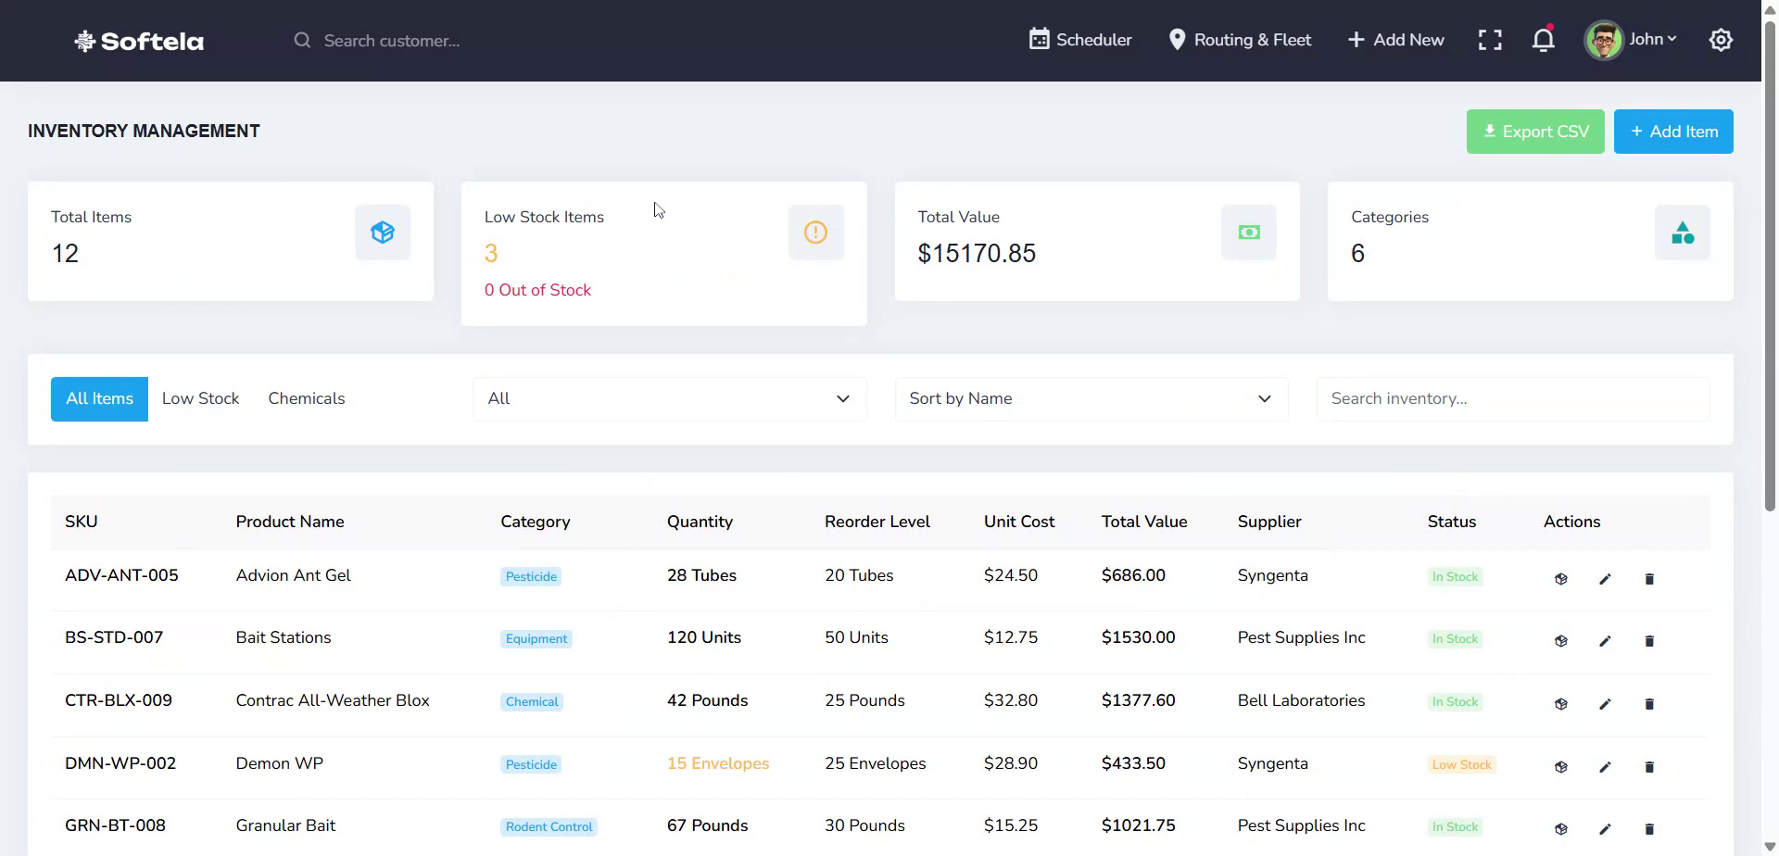Viewport: 1779px width, 856px height.
Task: Enter fullscreen mode via the expand icon
Action: (x=1490, y=40)
